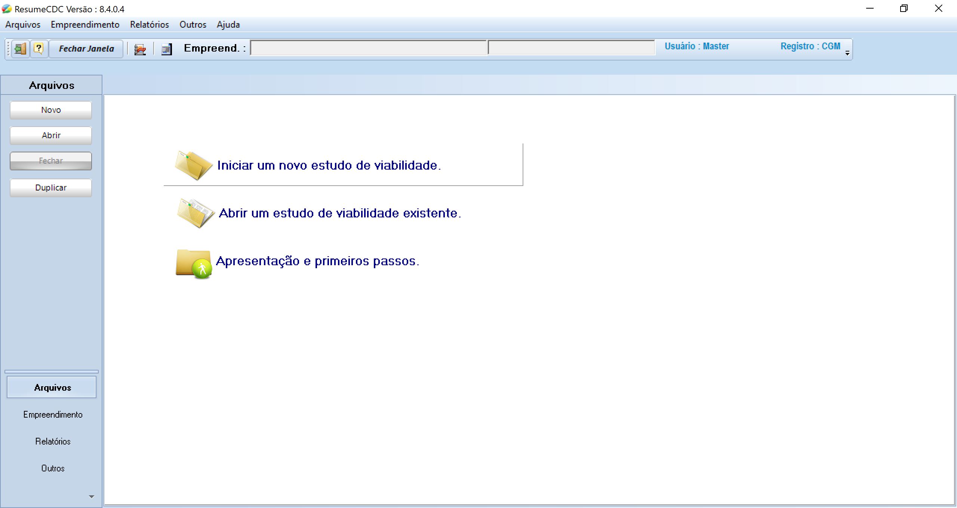This screenshot has height=508, width=957.
Task: Open the Relatórios menu in menu bar
Action: 149,25
